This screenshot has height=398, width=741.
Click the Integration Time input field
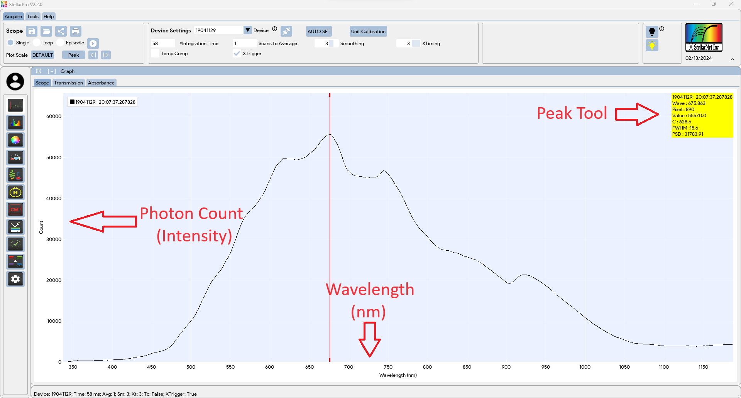[x=163, y=44]
